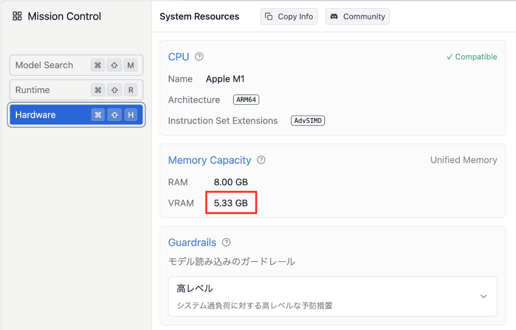Image resolution: width=516 pixels, height=330 pixels.
Task: Click the copy icon in Copy Info
Action: [x=269, y=16]
